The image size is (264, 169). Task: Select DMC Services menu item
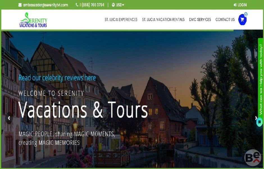click(200, 20)
